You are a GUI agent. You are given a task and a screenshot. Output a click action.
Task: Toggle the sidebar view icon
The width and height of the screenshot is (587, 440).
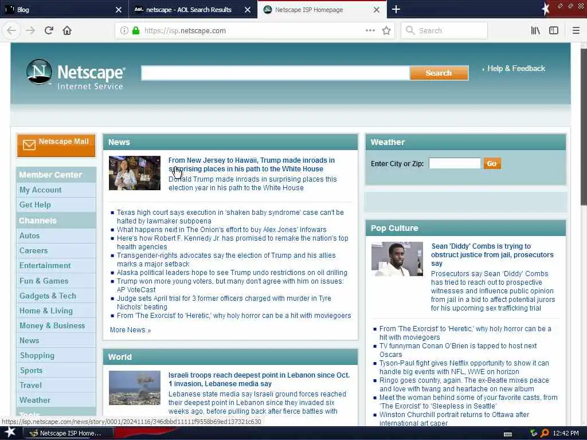click(554, 30)
